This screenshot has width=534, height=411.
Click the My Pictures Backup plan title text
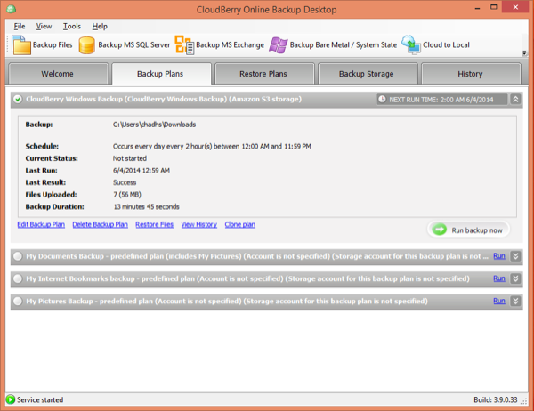pyautogui.click(x=227, y=301)
